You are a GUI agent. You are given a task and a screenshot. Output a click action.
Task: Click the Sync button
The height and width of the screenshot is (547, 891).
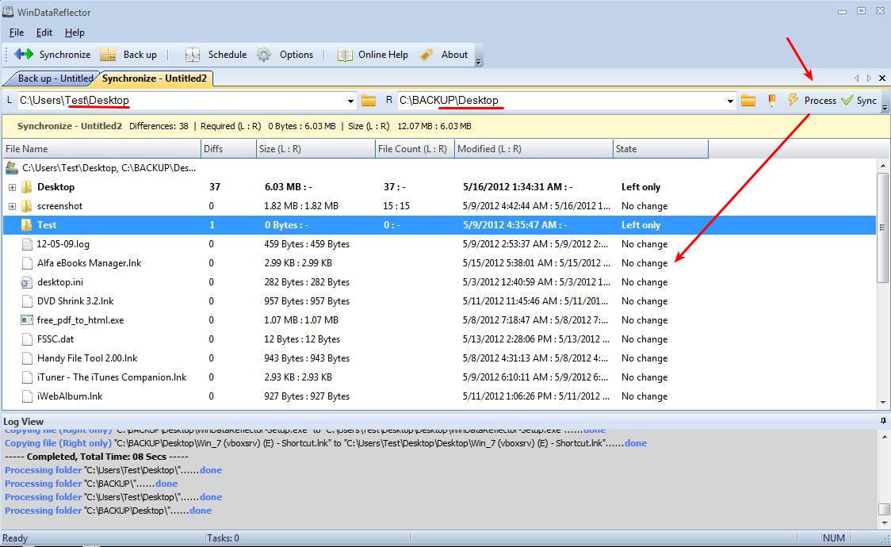coord(859,101)
